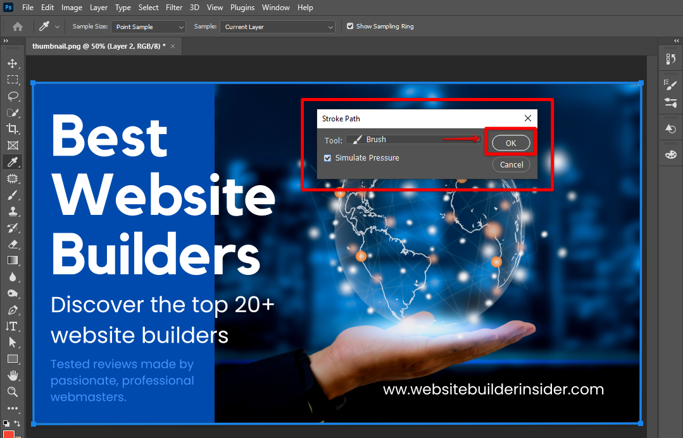This screenshot has height=438, width=683.
Task: Click the red foreground color swatch
Action: coord(9,434)
